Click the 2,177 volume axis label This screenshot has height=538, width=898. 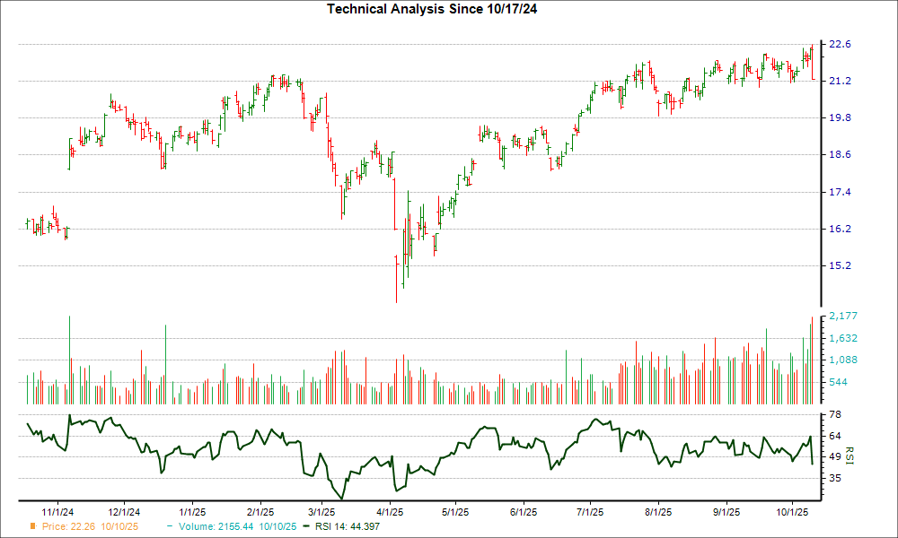(841, 316)
